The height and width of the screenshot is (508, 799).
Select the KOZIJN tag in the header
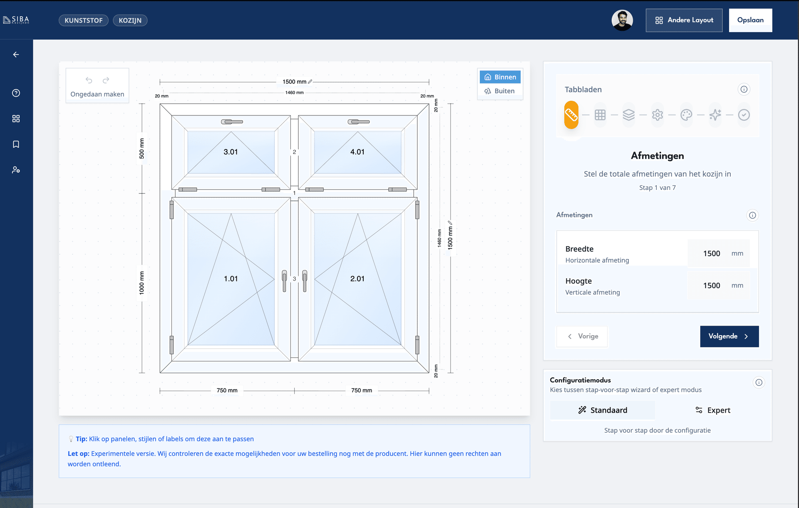pyautogui.click(x=130, y=20)
